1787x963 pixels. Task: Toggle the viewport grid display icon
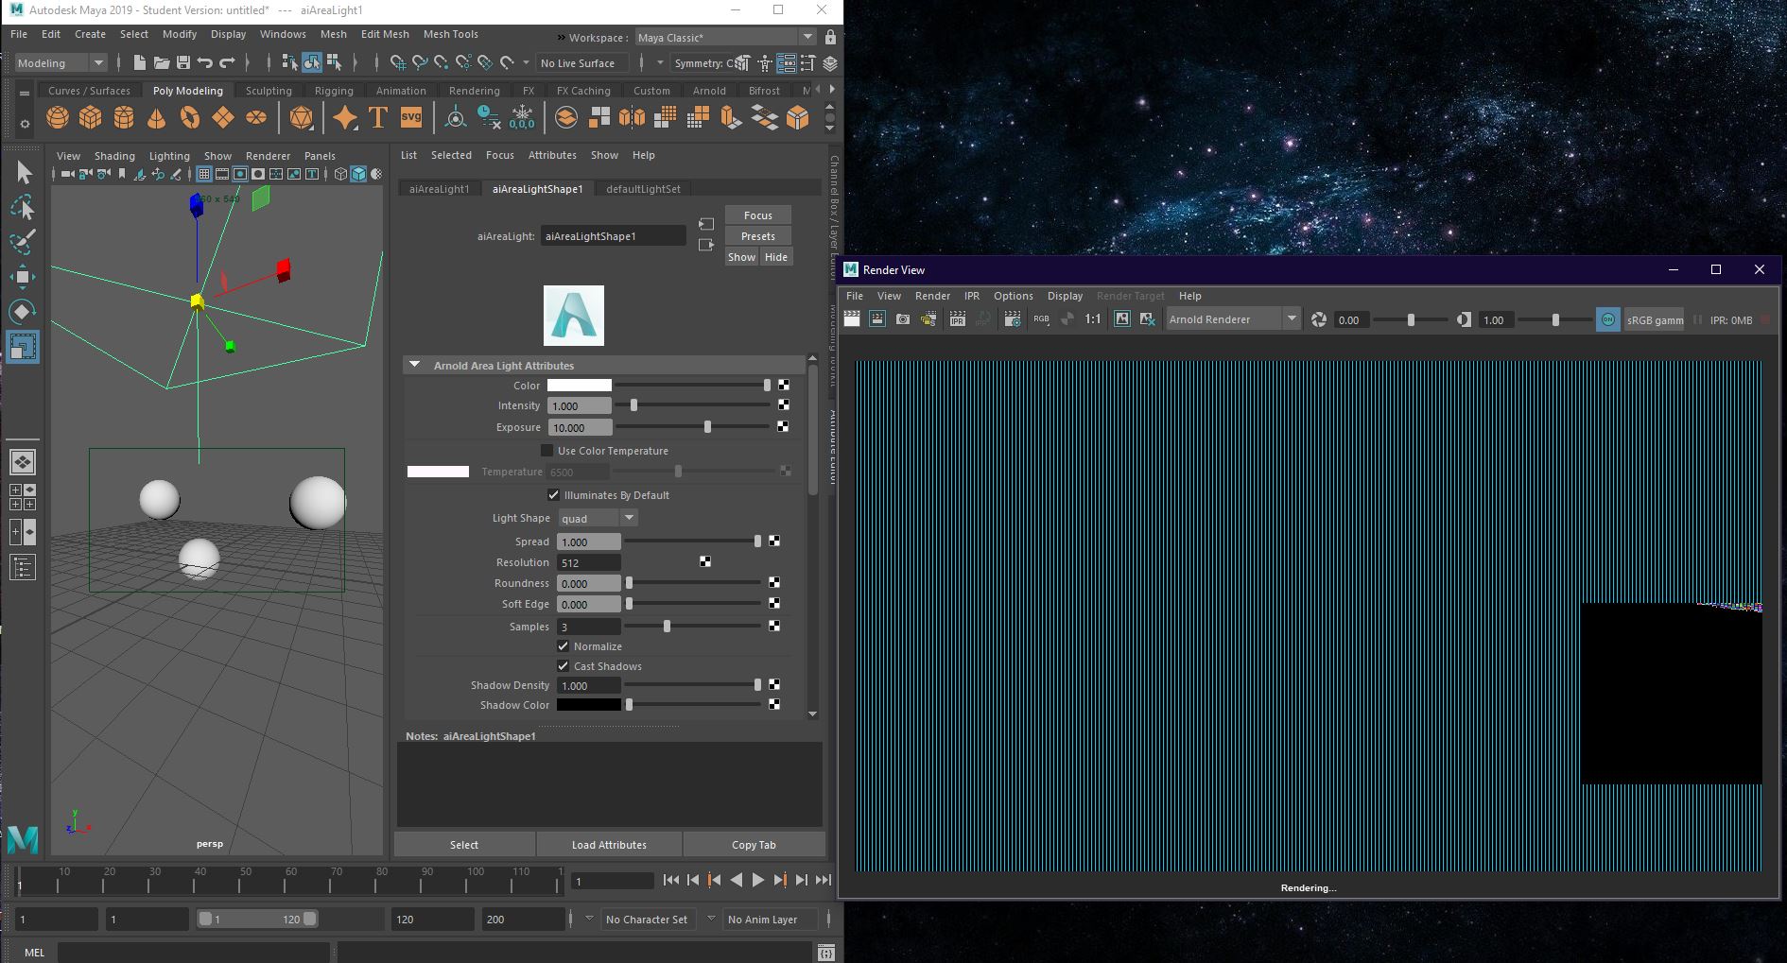(204, 174)
